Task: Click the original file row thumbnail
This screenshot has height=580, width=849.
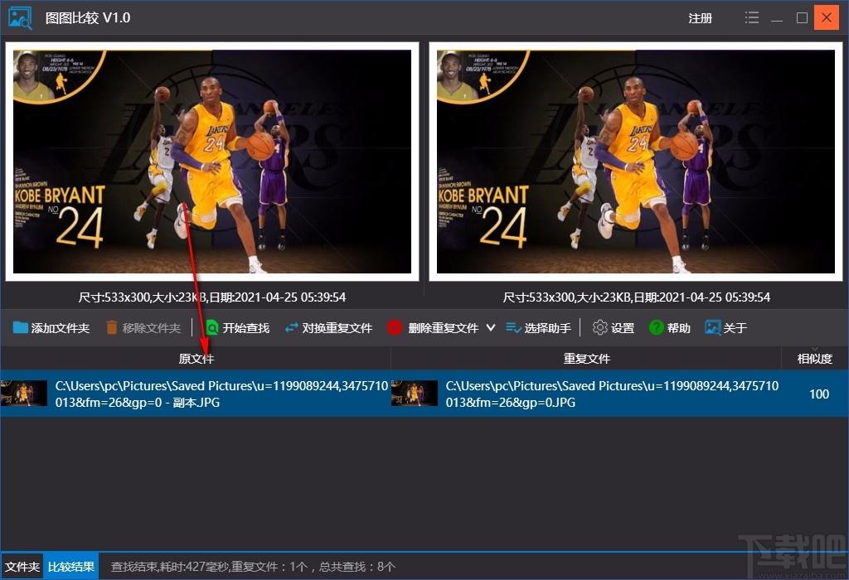Action: [x=24, y=394]
